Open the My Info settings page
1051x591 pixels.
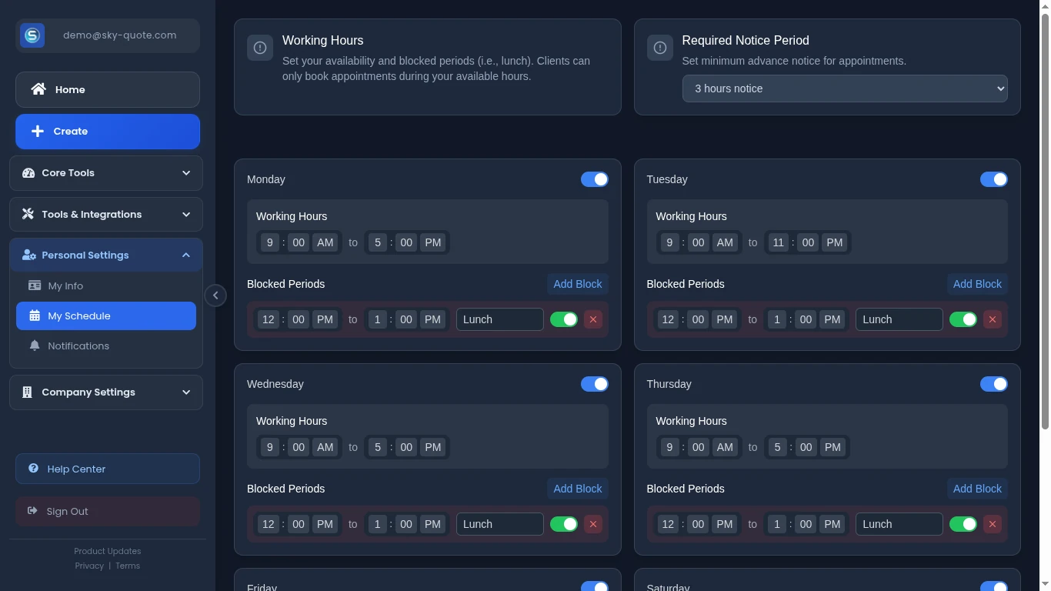(x=65, y=285)
